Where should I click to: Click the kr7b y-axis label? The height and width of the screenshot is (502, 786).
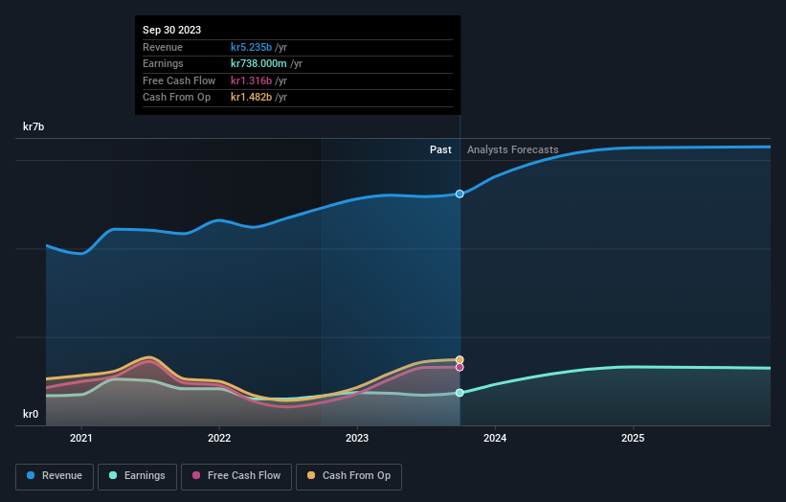pyautogui.click(x=34, y=126)
